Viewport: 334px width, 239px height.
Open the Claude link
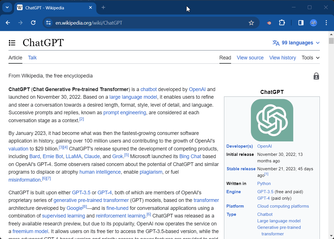[x=92, y=156]
